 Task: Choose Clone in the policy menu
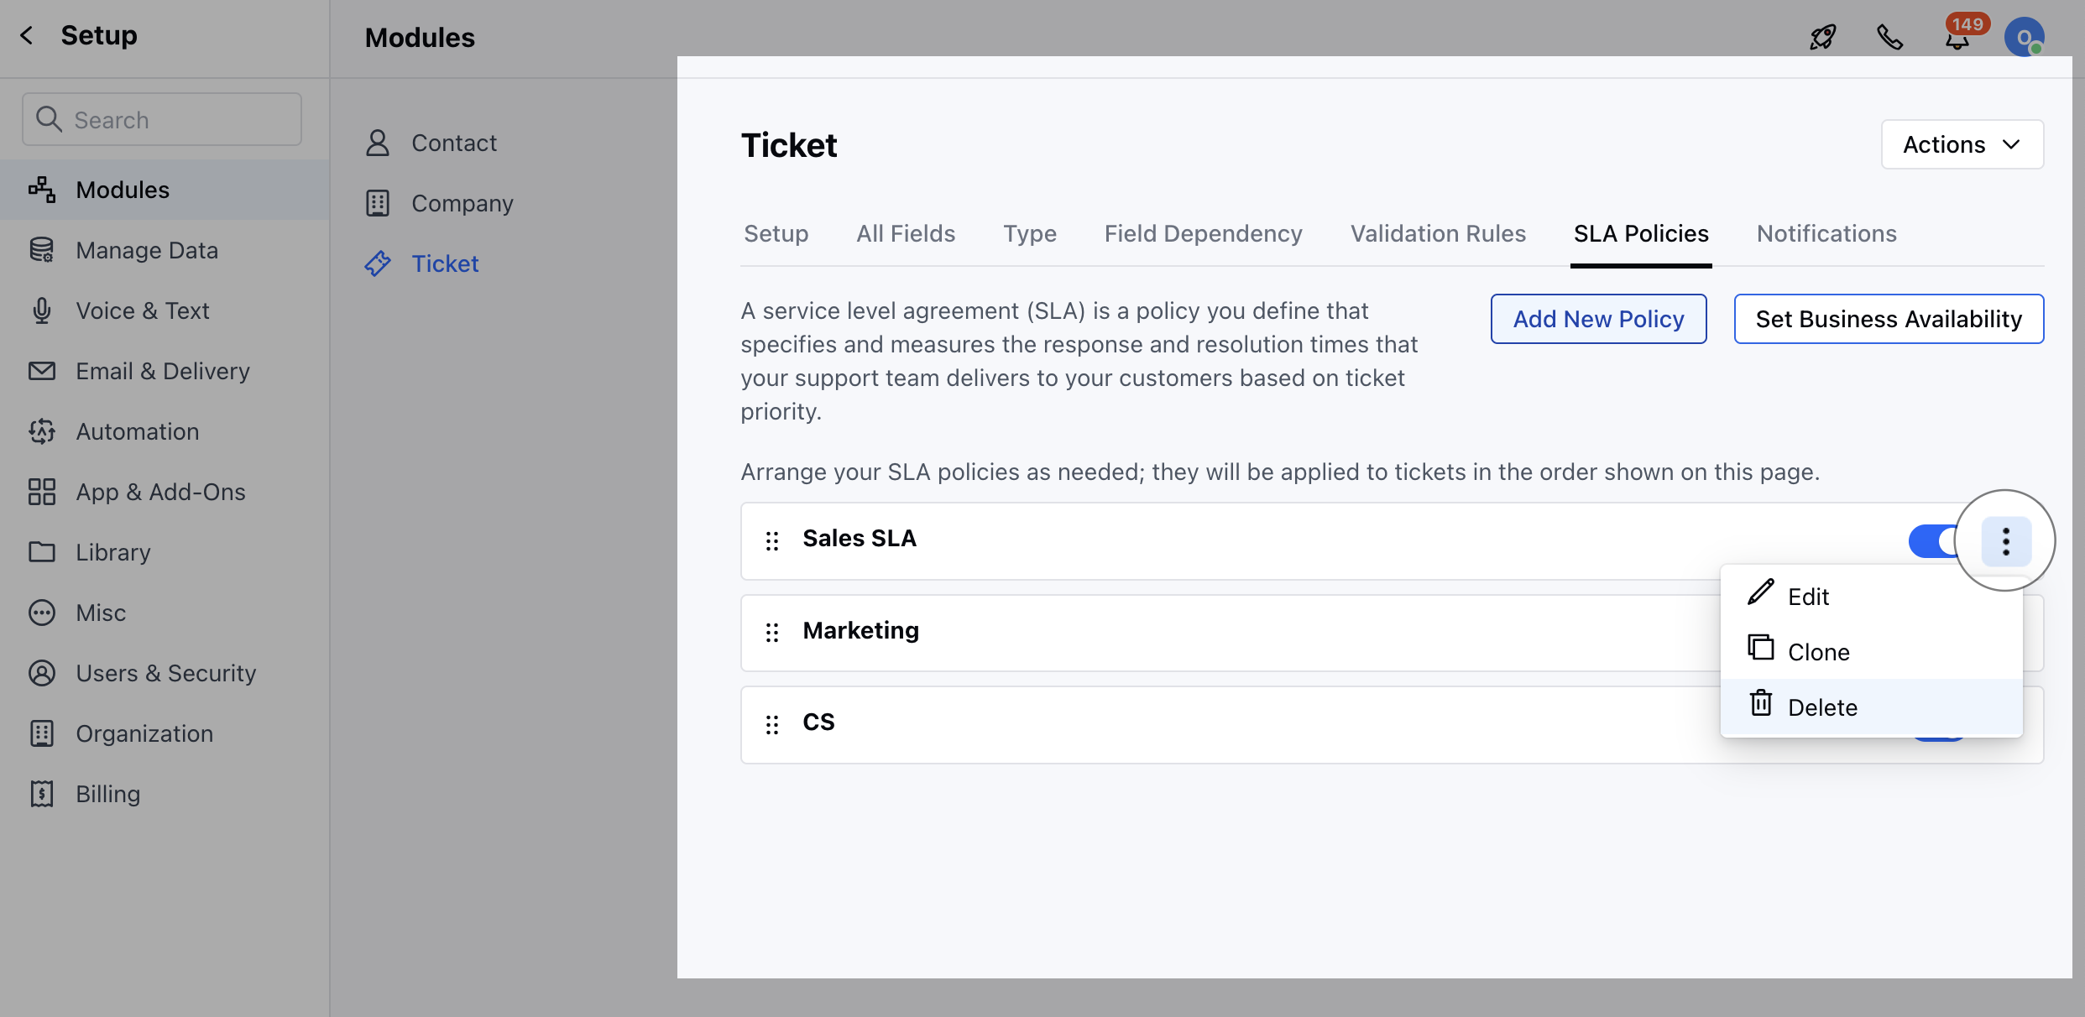1818,652
